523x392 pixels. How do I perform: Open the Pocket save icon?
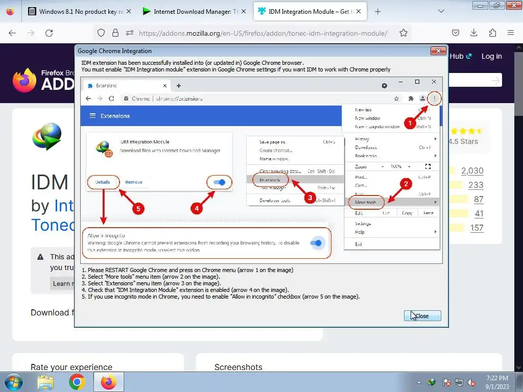click(455, 33)
